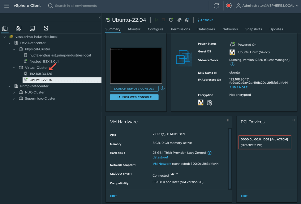
Task: Collapse the Virtual-Cluster tree node
Action: pos(14,67)
